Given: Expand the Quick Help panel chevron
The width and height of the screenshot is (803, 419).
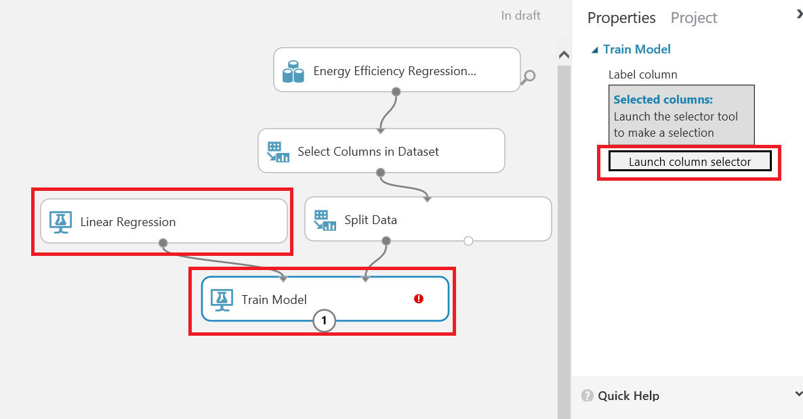Looking at the screenshot, I should pos(798,394).
